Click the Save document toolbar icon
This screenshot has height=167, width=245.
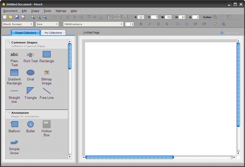(17, 17)
